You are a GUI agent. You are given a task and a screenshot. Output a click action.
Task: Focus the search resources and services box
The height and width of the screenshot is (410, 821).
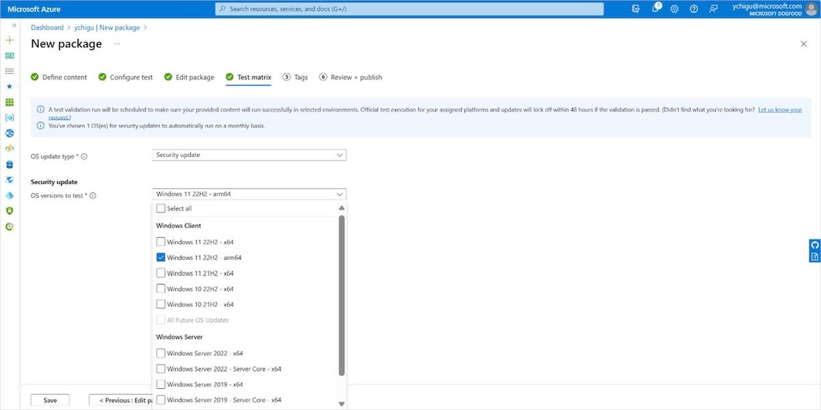click(x=409, y=9)
